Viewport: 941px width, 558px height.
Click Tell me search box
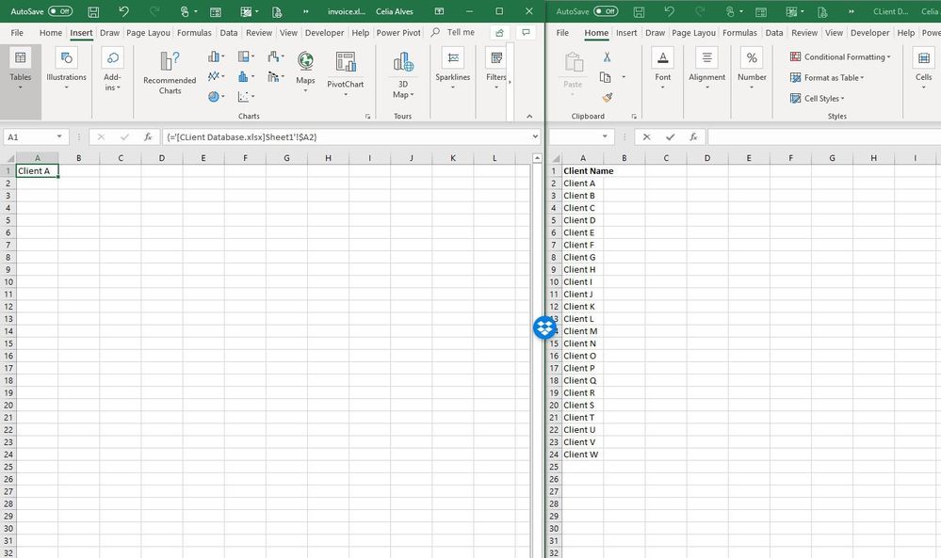(x=454, y=32)
